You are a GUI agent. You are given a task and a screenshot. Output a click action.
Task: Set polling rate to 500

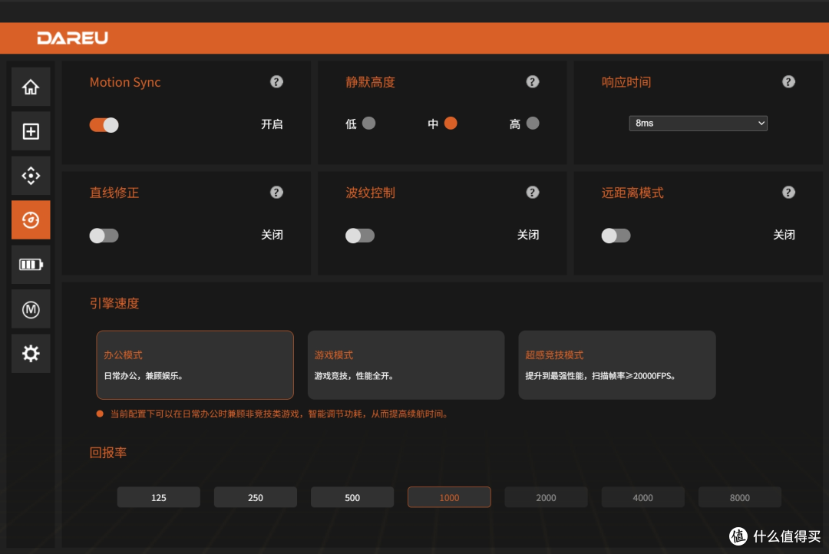point(352,497)
